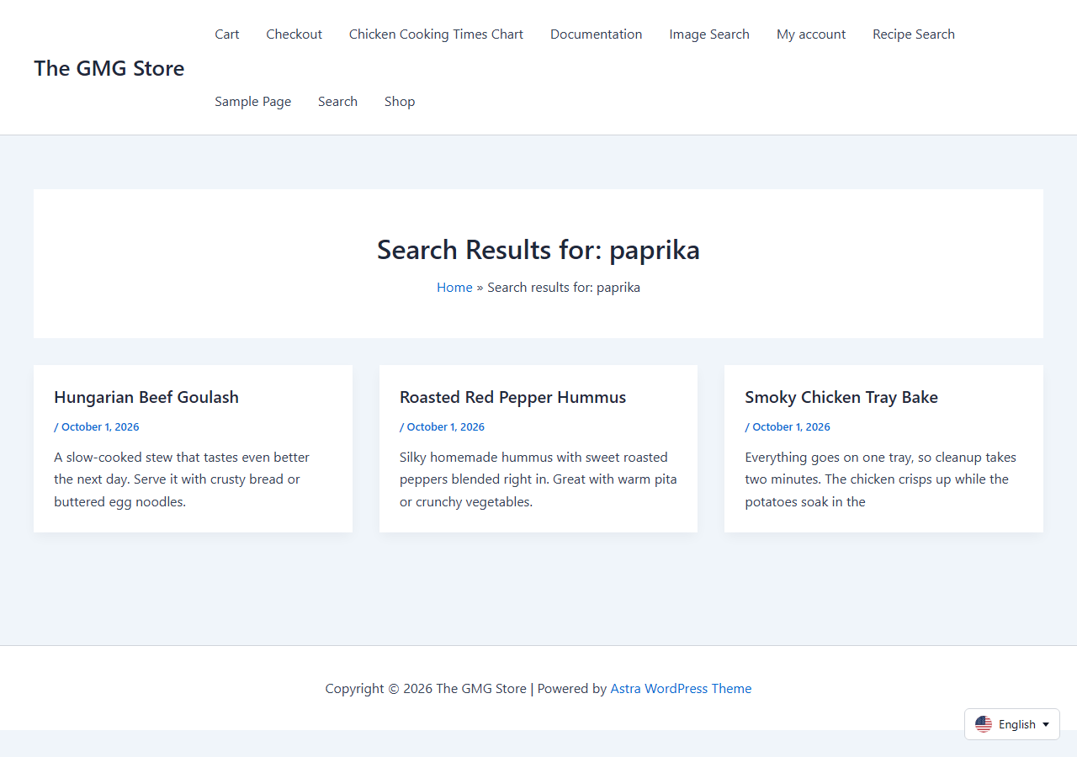This screenshot has width=1077, height=757.
Task: Click the hummus excerpt beginning 'Silky homemade hummus'
Action: [538, 479]
